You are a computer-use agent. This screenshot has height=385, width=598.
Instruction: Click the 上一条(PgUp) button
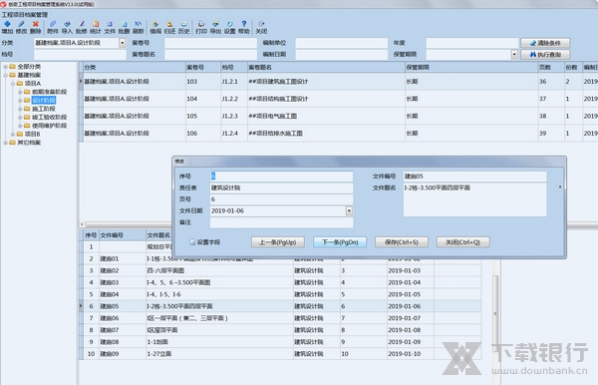click(x=278, y=242)
